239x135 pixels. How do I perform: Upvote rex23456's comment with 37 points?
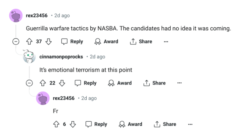(x=29, y=42)
